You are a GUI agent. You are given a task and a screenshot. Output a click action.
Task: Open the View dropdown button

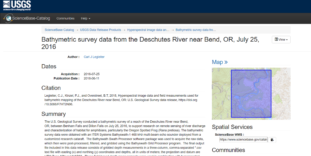(281, 40)
